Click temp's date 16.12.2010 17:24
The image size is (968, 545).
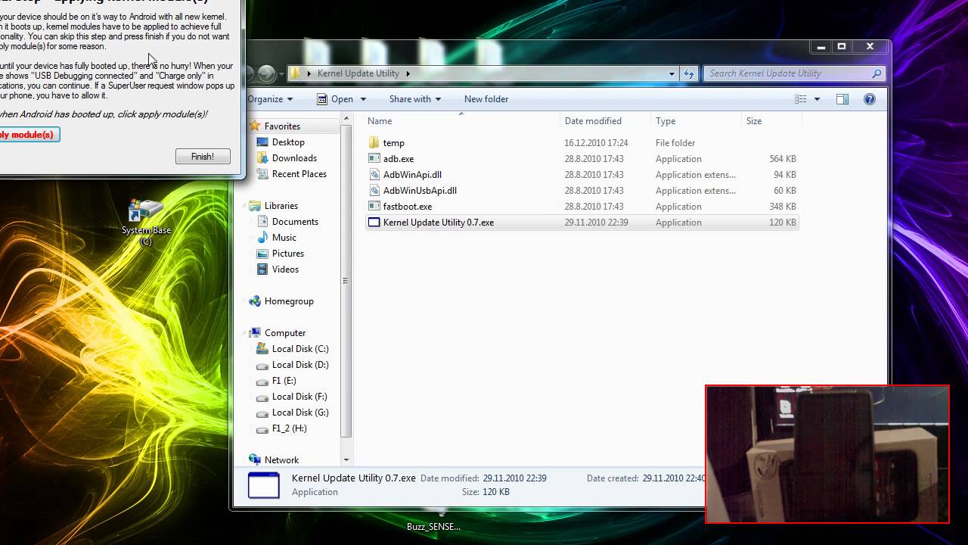[x=596, y=142]
